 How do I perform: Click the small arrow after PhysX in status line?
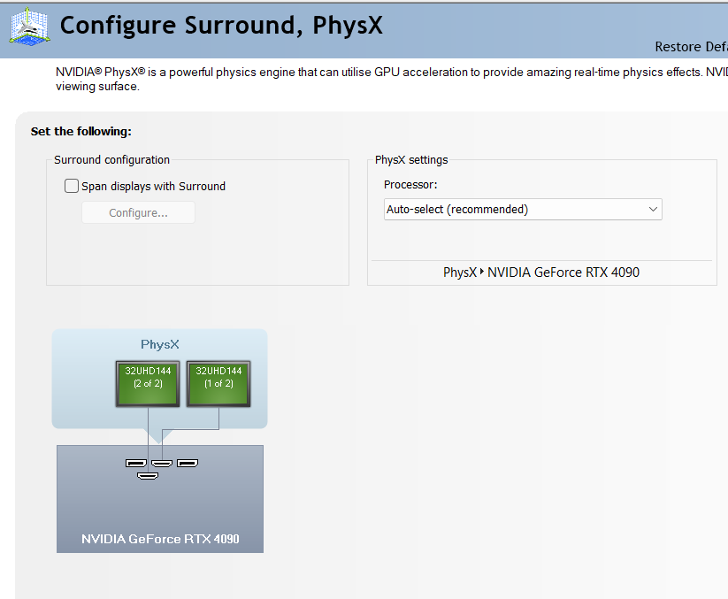click(x=482, y=273)
